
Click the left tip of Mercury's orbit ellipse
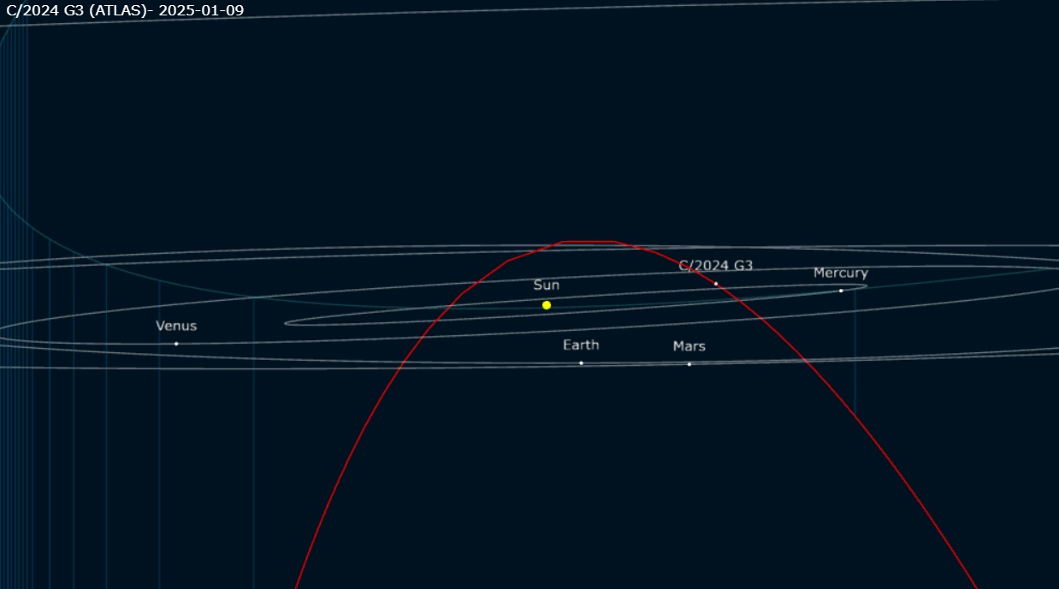[x=286, y=323]
